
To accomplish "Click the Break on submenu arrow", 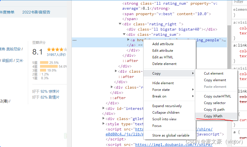I will 193,96.
